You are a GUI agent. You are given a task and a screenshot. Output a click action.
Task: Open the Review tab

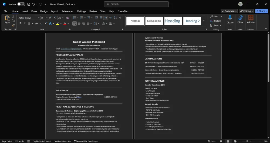coord(93,11)
